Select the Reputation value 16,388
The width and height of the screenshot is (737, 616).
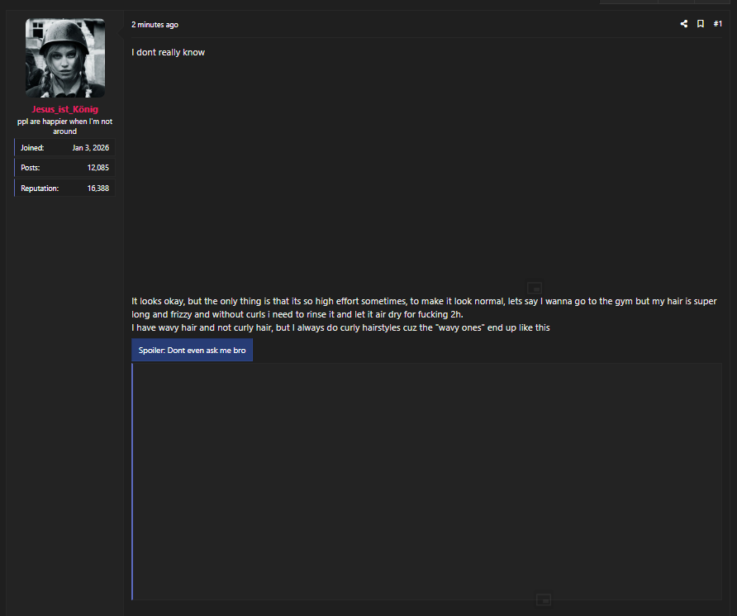pyautogui.click(x=97, y=188)
